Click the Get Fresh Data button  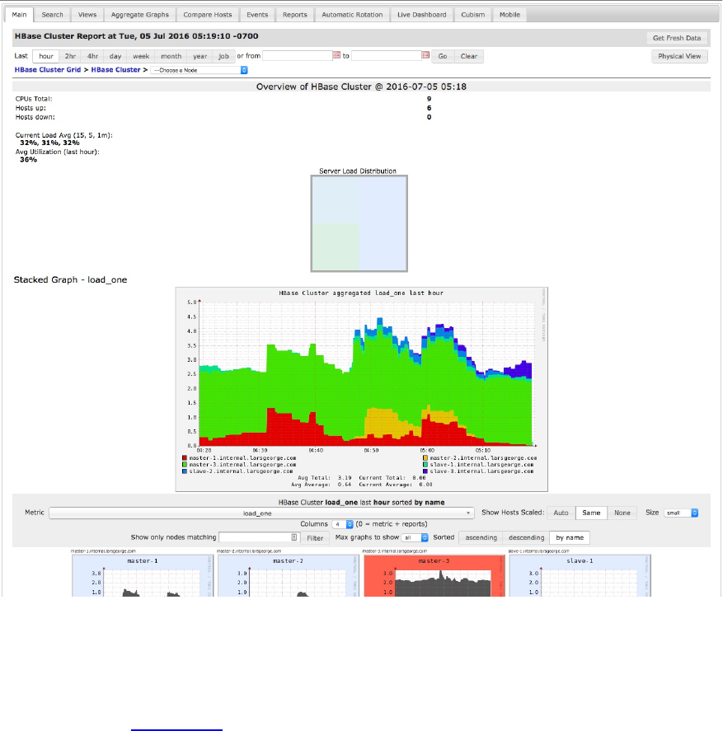pyautogui.click(x=677, y=38)
